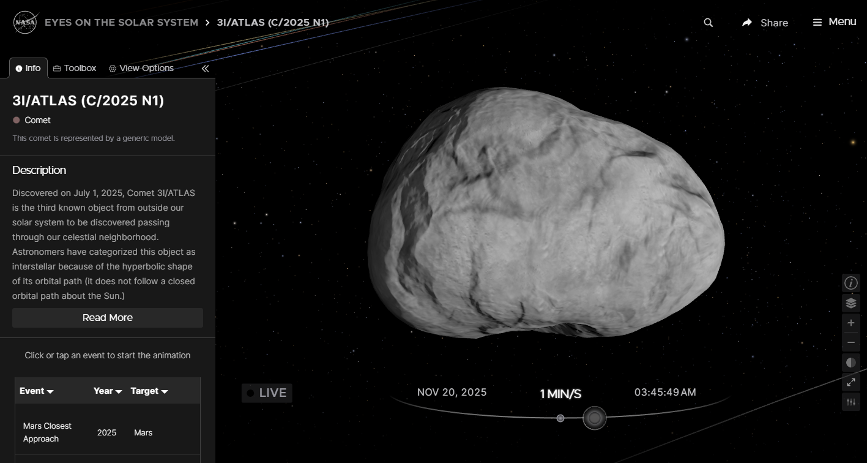867x463 pixels.
Task: Click the Mars target cell
Action: coord(143,432)
